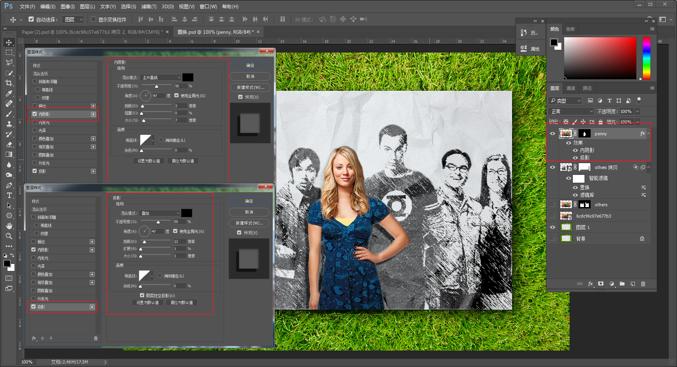Open blend mode dropdown in upper Layer Style dialog
The height and width of the screenshot is (367, 677).
point(161,78)
